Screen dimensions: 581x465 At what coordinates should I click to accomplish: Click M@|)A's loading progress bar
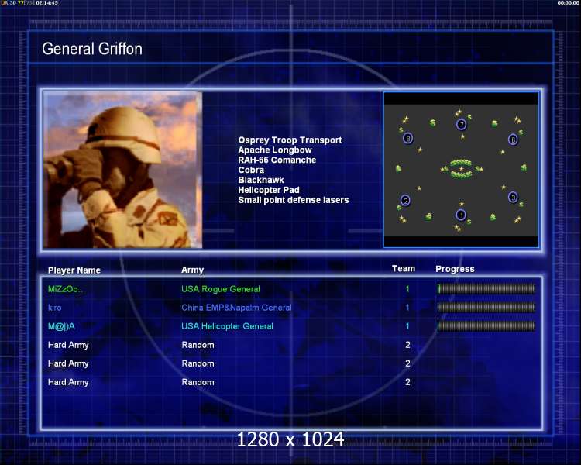tap(486, 326)
